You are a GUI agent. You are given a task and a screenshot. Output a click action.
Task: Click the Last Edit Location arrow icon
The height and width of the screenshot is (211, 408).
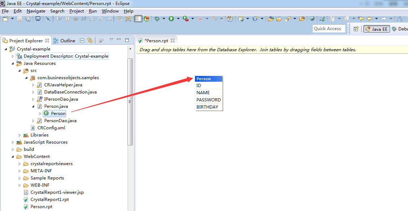(x=361, y=19)
